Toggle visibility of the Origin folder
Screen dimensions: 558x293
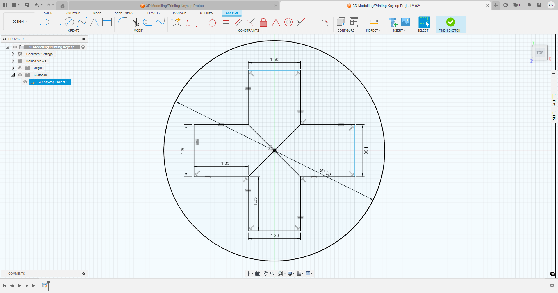coord(20,68)
